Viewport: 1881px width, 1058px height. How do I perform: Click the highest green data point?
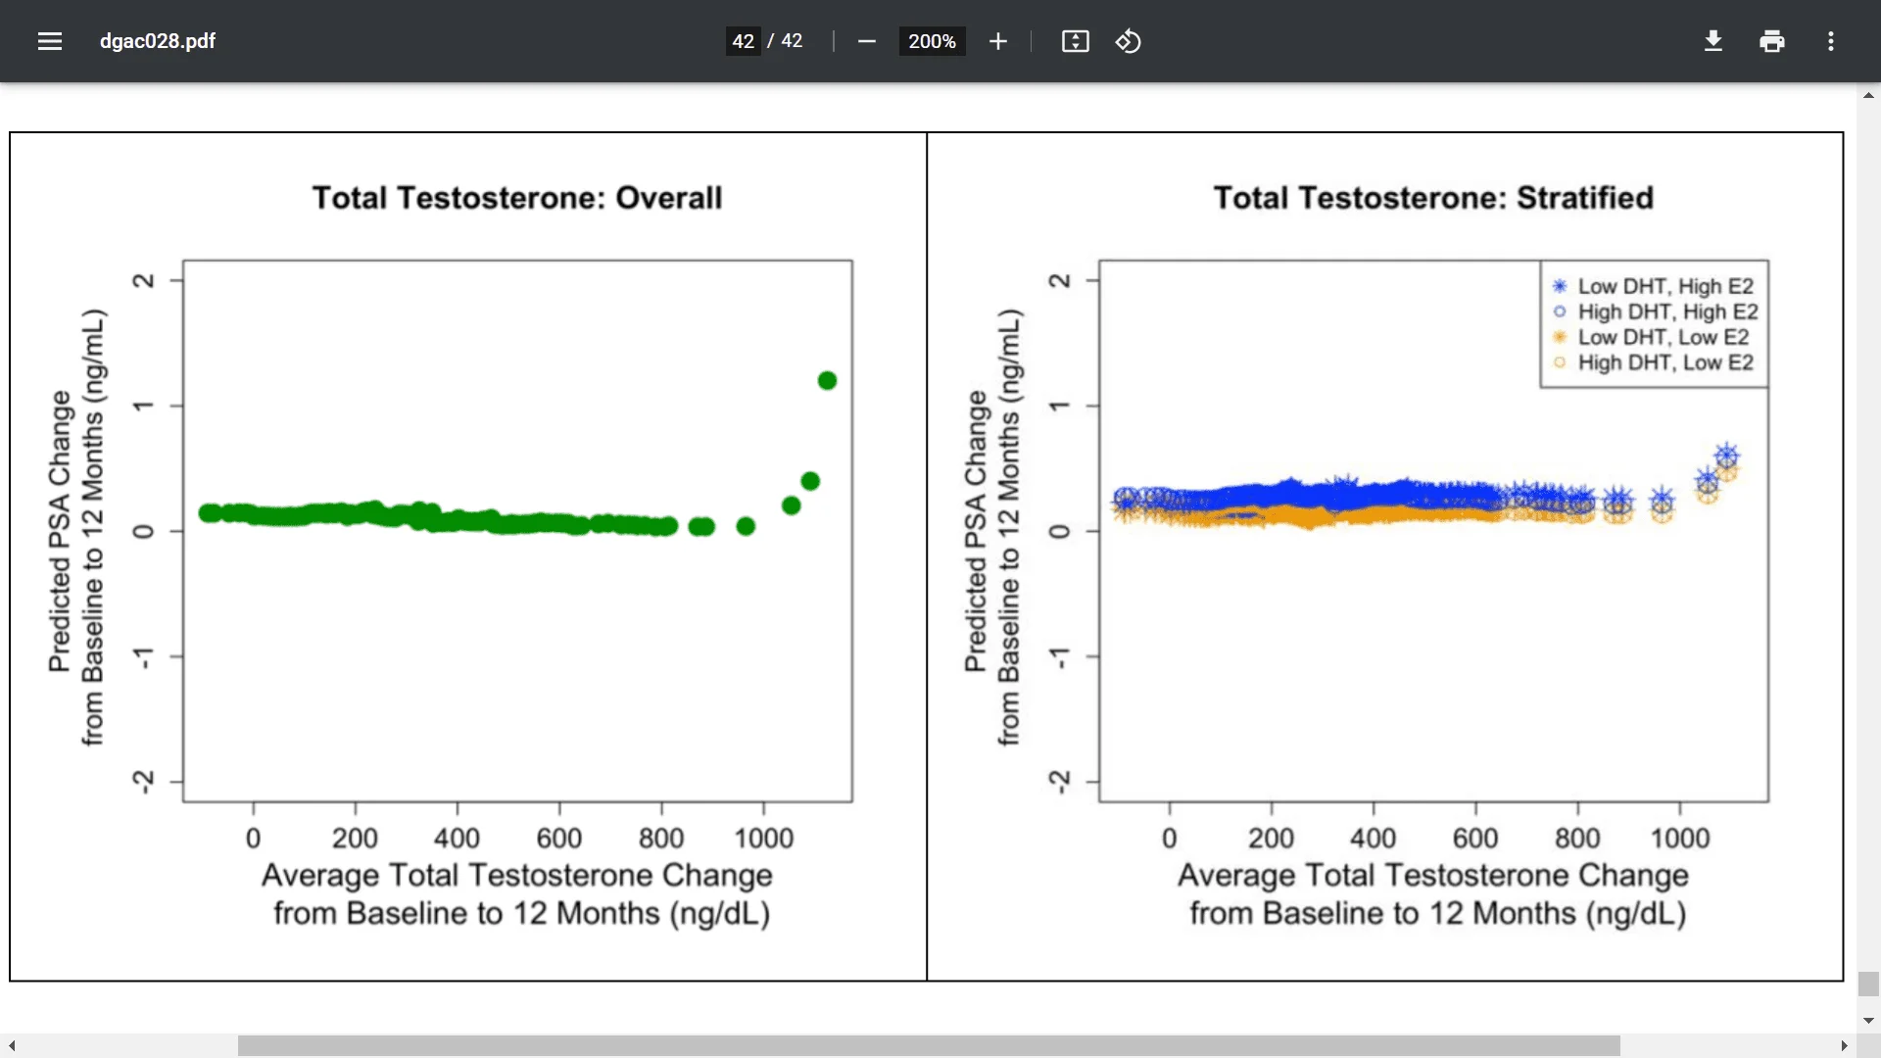pos(827,380)
